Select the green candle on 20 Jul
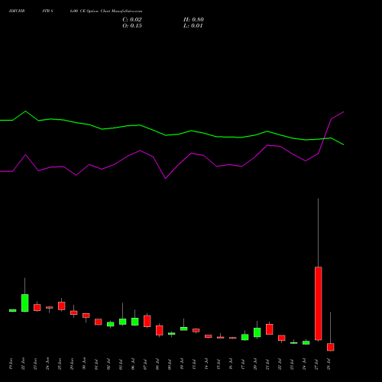 tap(257, 332)
